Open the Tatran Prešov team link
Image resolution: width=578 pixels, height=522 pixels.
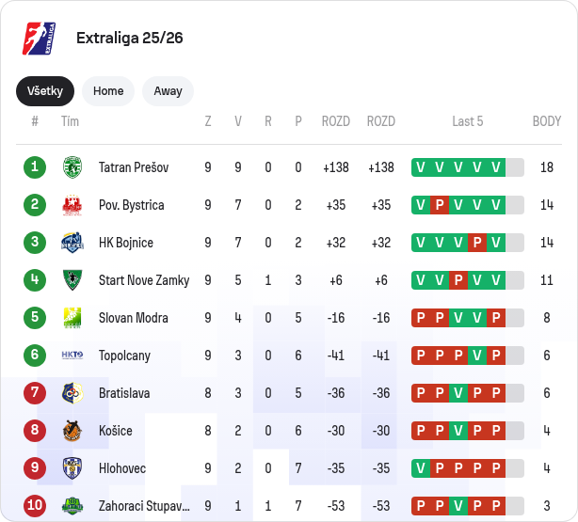pyautogui.click(x=134, y=167)
